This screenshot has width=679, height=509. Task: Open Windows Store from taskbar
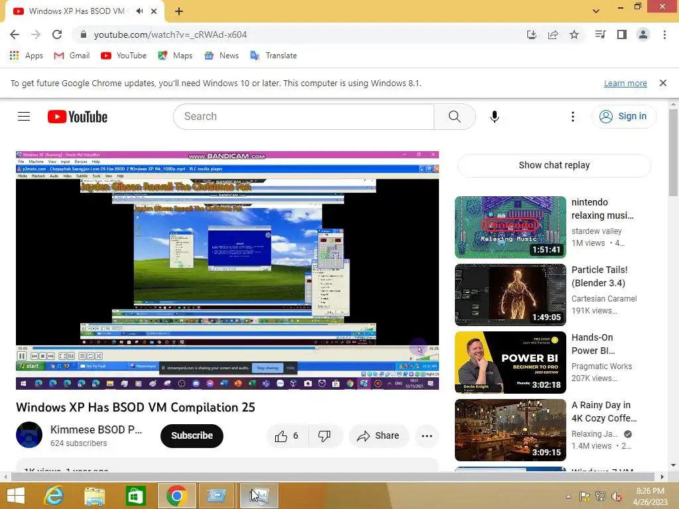pos(135,496)
